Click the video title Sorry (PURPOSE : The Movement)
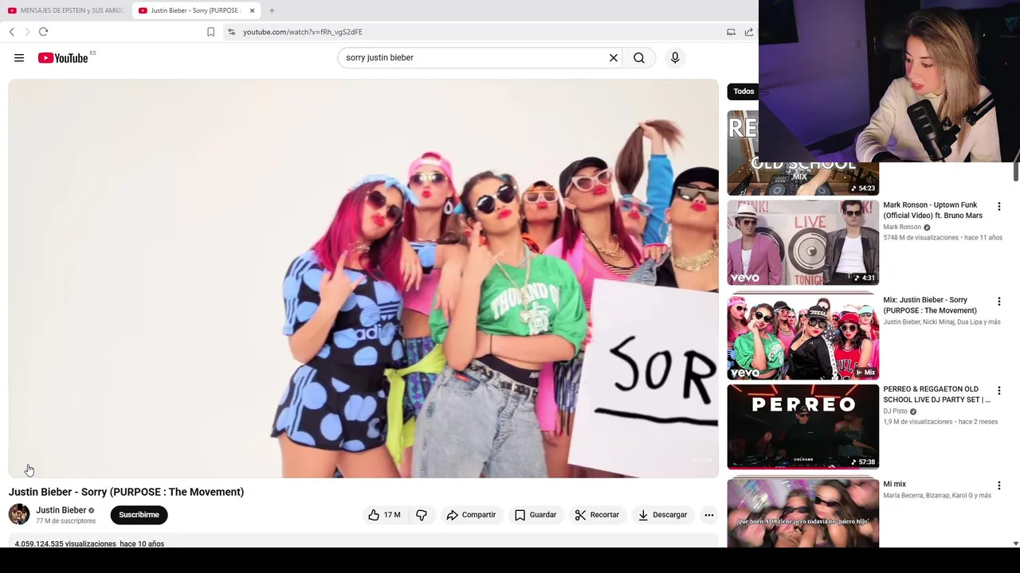The width and height of the screenshot is (1020, 573). 126,492
